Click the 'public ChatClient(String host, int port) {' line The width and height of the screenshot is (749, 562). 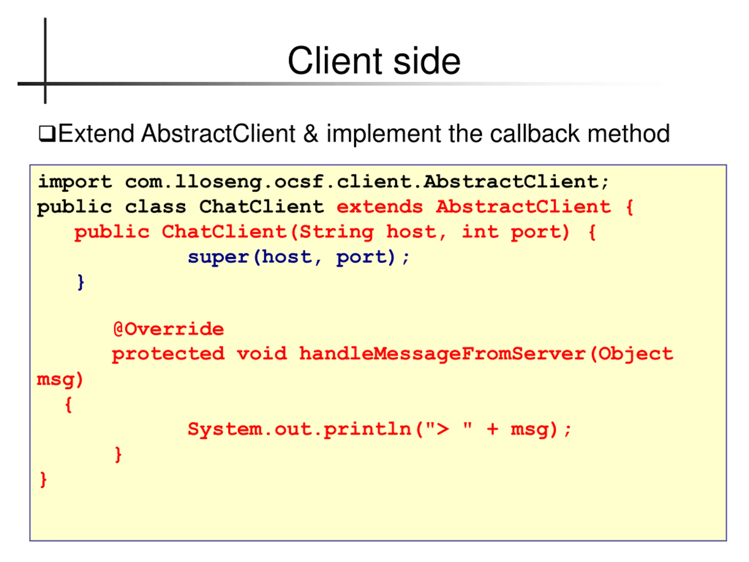(x=335, y=233)
